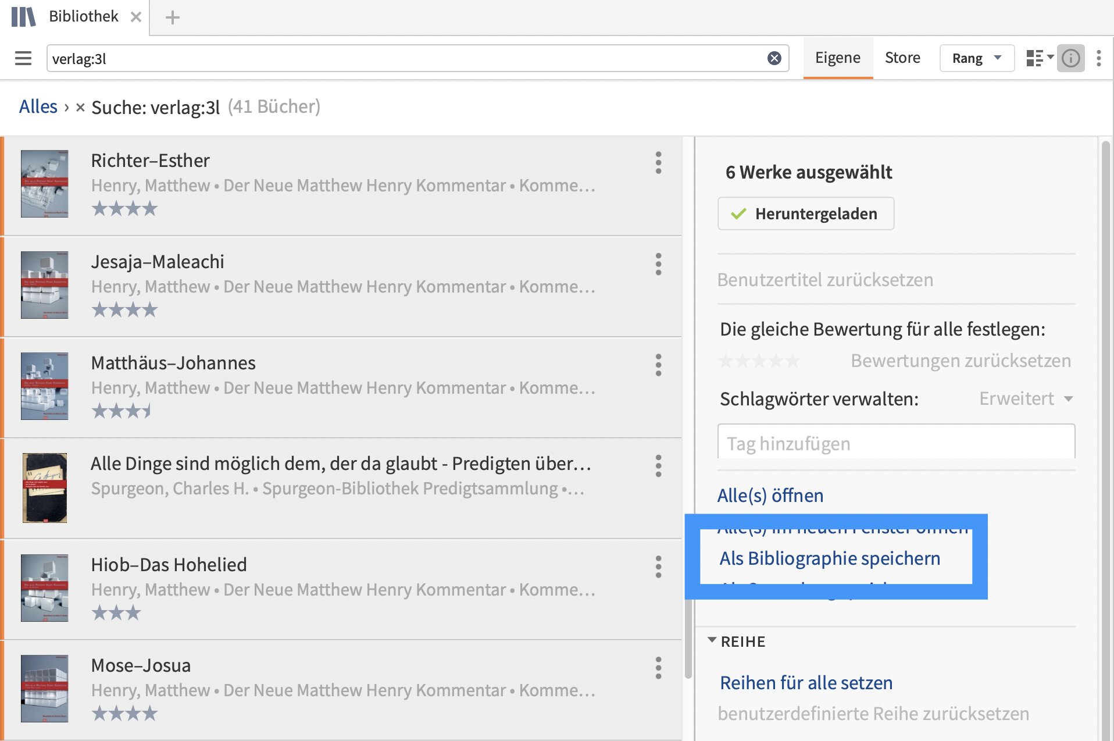Switch to the Store tab

tap(902, 58)
